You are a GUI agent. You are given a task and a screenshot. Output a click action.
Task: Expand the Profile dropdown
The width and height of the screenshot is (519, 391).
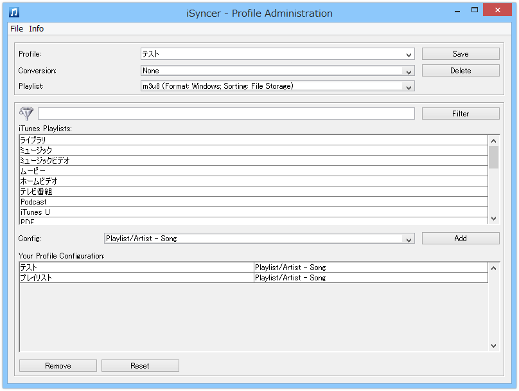(x=409, y=55)
